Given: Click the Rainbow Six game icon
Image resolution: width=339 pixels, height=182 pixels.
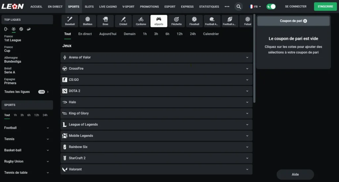Looking at the screenshot, I should point(65,147).
